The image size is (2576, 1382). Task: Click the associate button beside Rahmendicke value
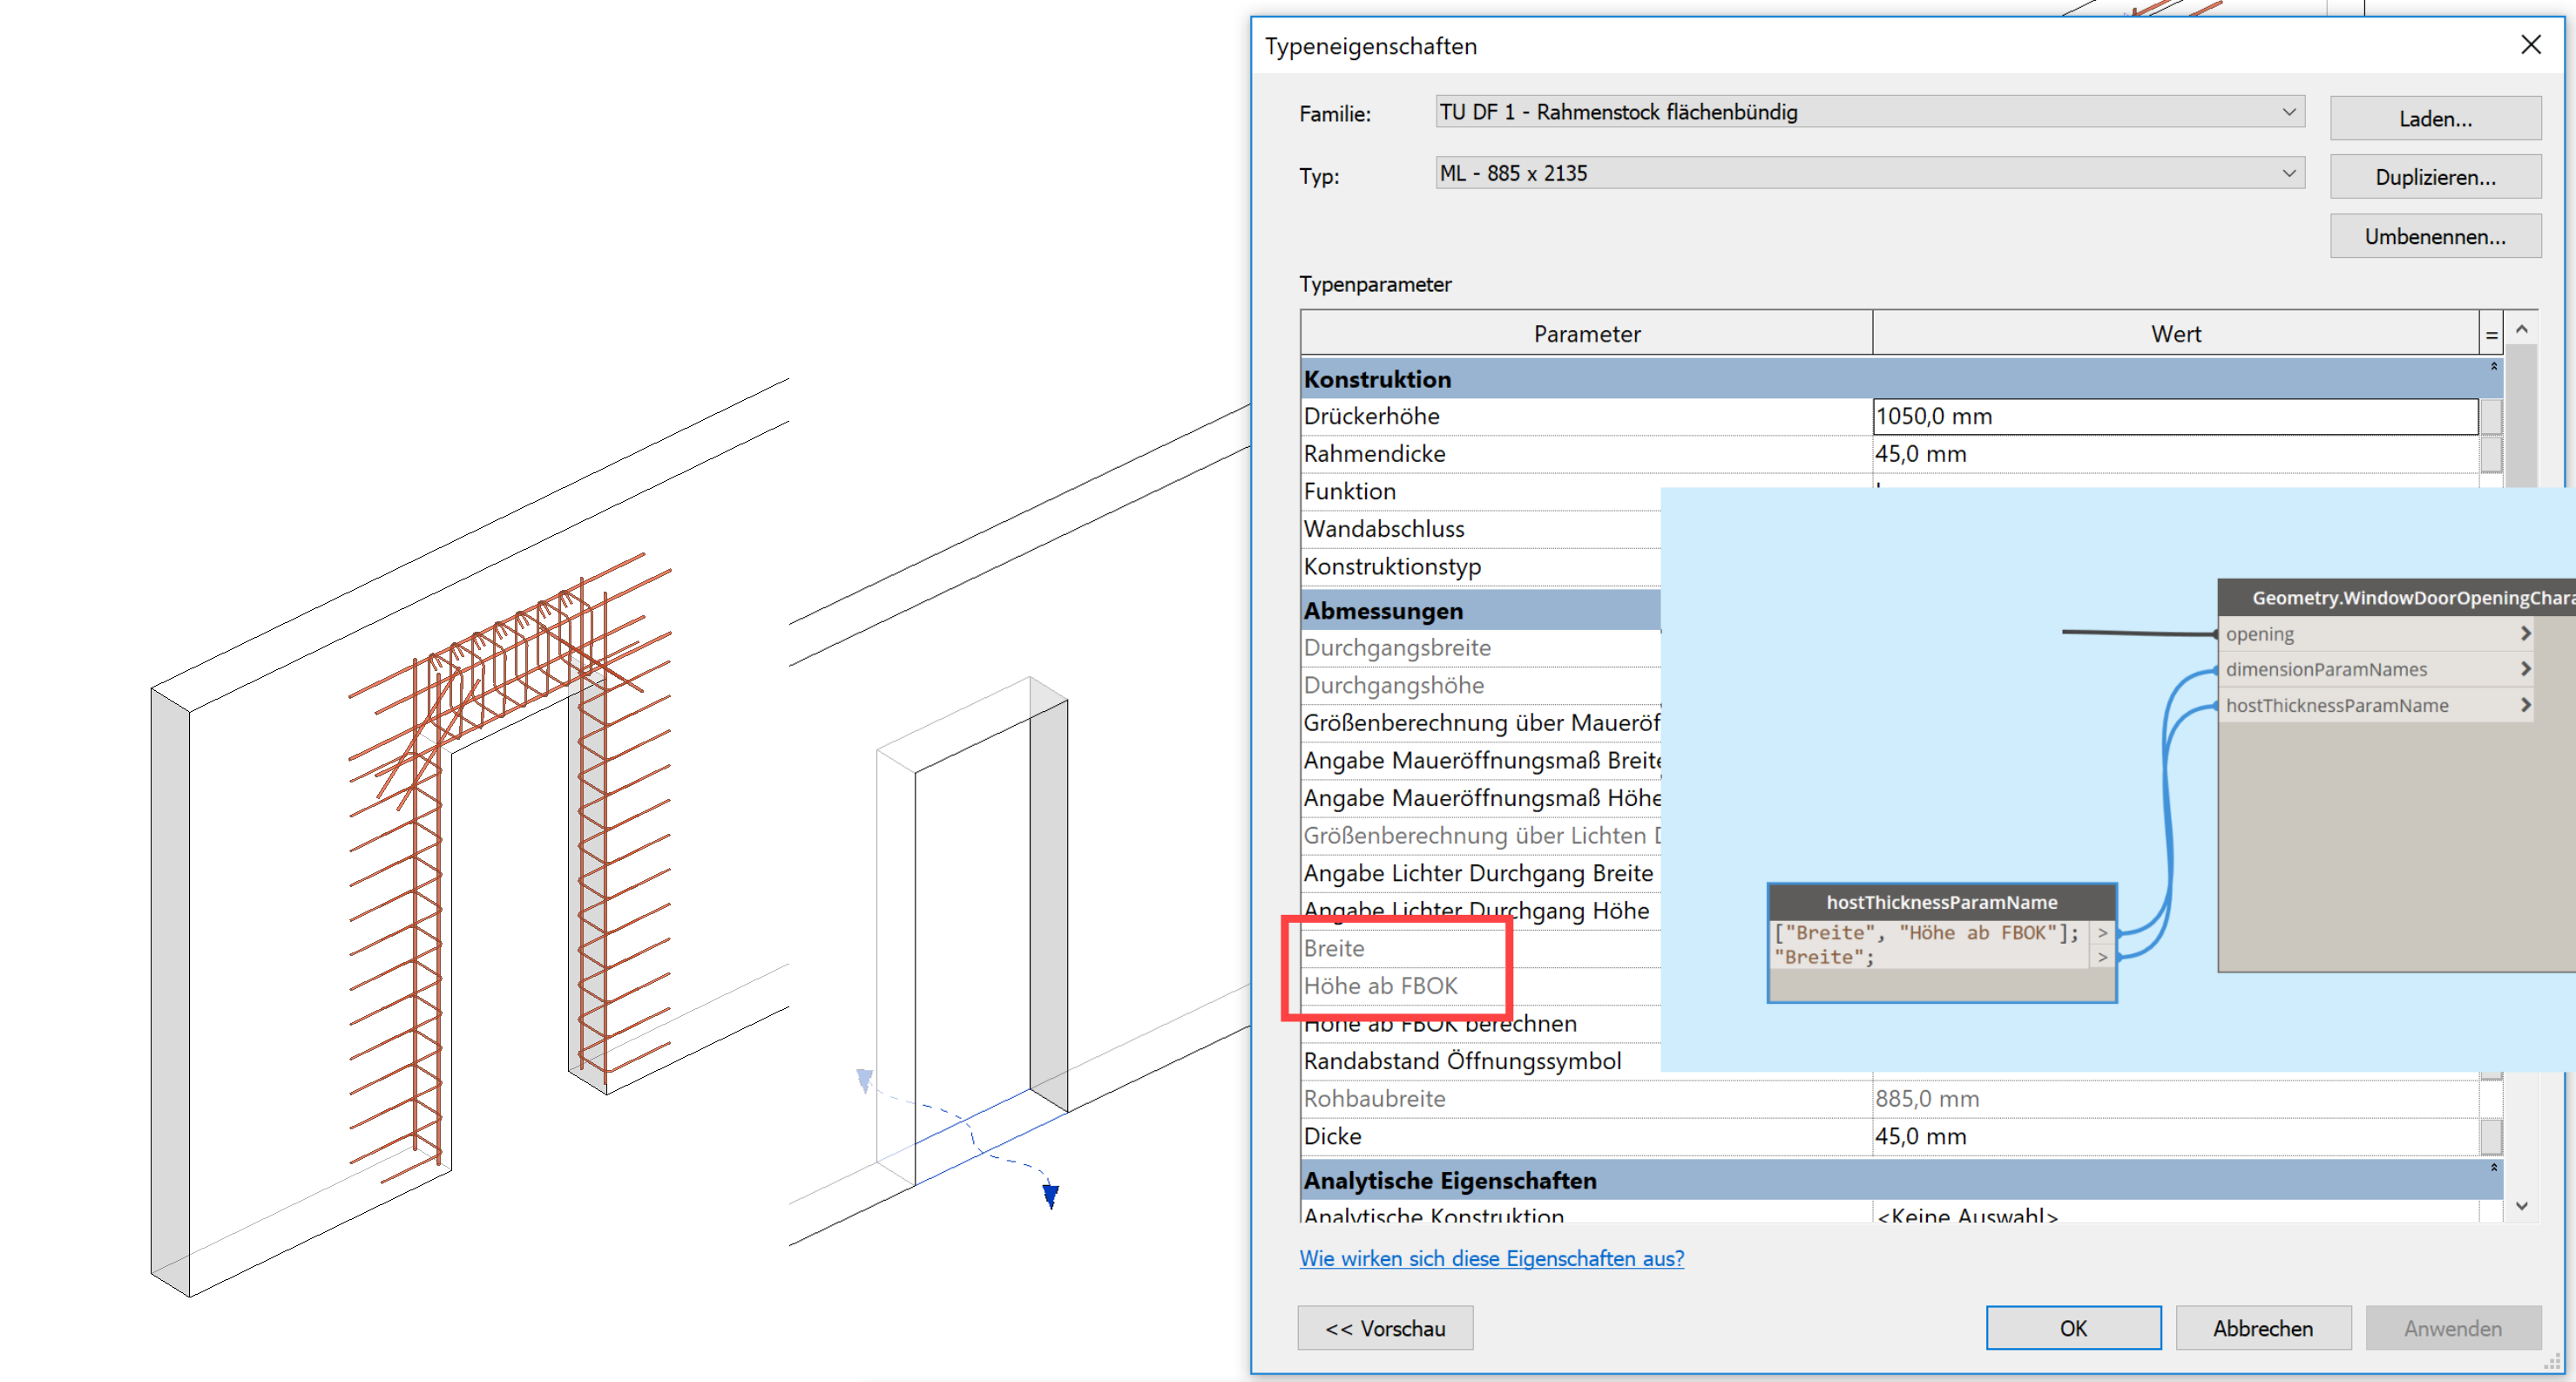[x=2490, y=454]
